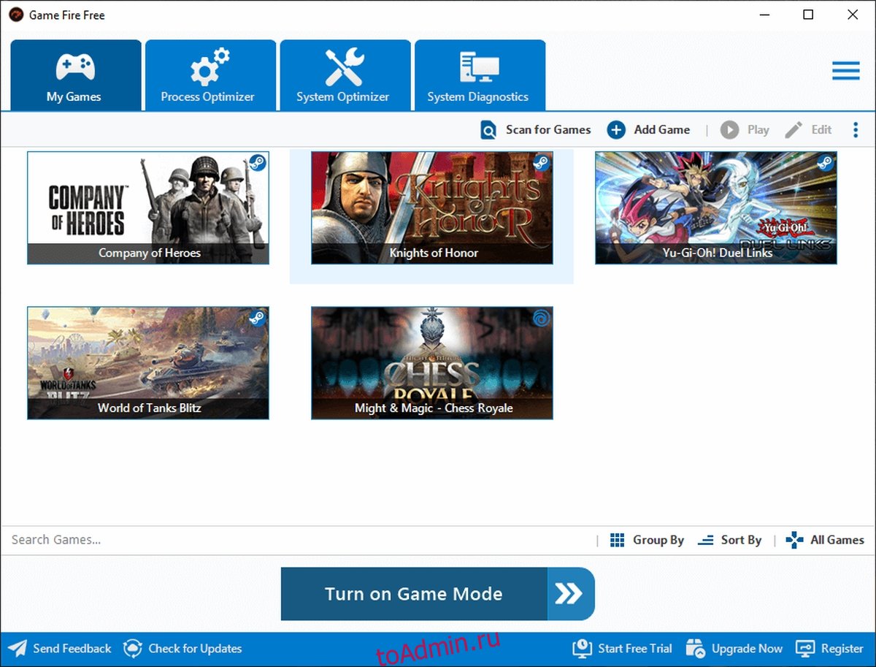The image size is (876, 667).
Task: Click the Send Feedback paper plane icon
Action: 18,649
